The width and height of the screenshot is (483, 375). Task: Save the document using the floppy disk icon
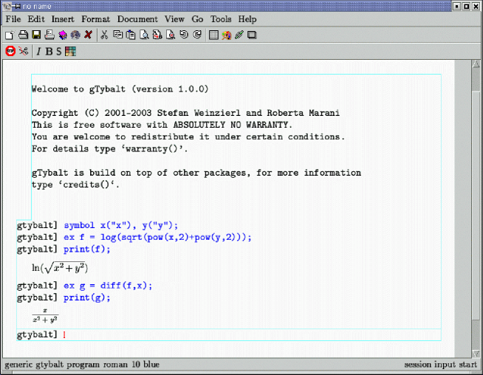35,35
